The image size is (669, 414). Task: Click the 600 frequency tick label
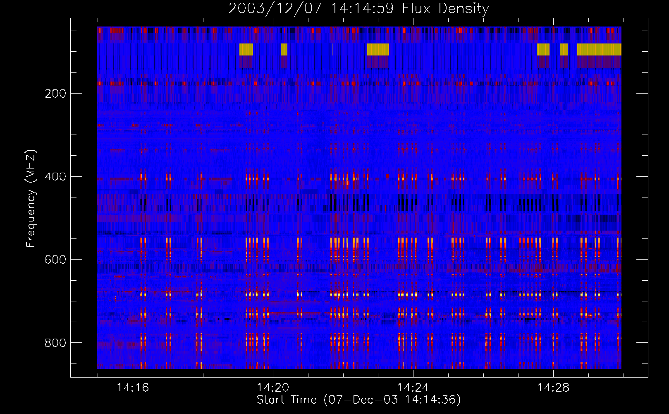(55, 260)
